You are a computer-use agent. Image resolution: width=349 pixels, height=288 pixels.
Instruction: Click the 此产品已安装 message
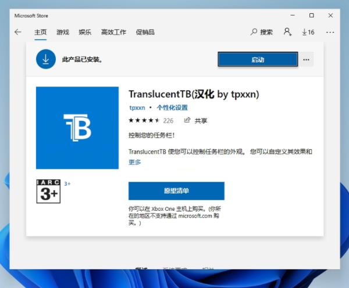pyautogui.click(x=83, y=60)
